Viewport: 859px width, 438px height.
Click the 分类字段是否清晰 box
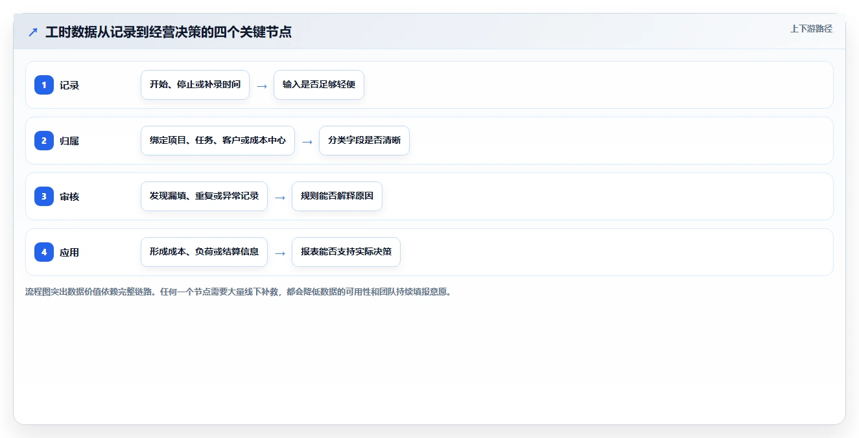click(x=364, y=141)
